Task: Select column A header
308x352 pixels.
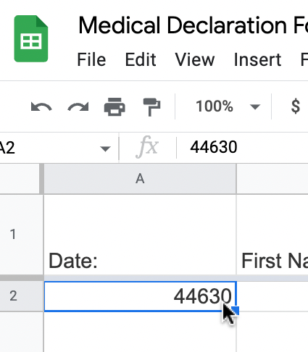Action: coord(140,179)
